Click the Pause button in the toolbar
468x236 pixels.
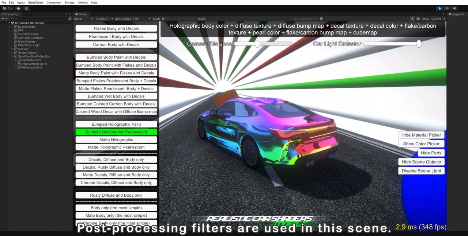[x=447, y=8]
